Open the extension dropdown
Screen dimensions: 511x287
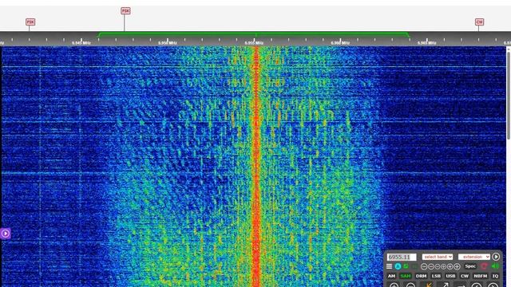(x=474, y=257)
